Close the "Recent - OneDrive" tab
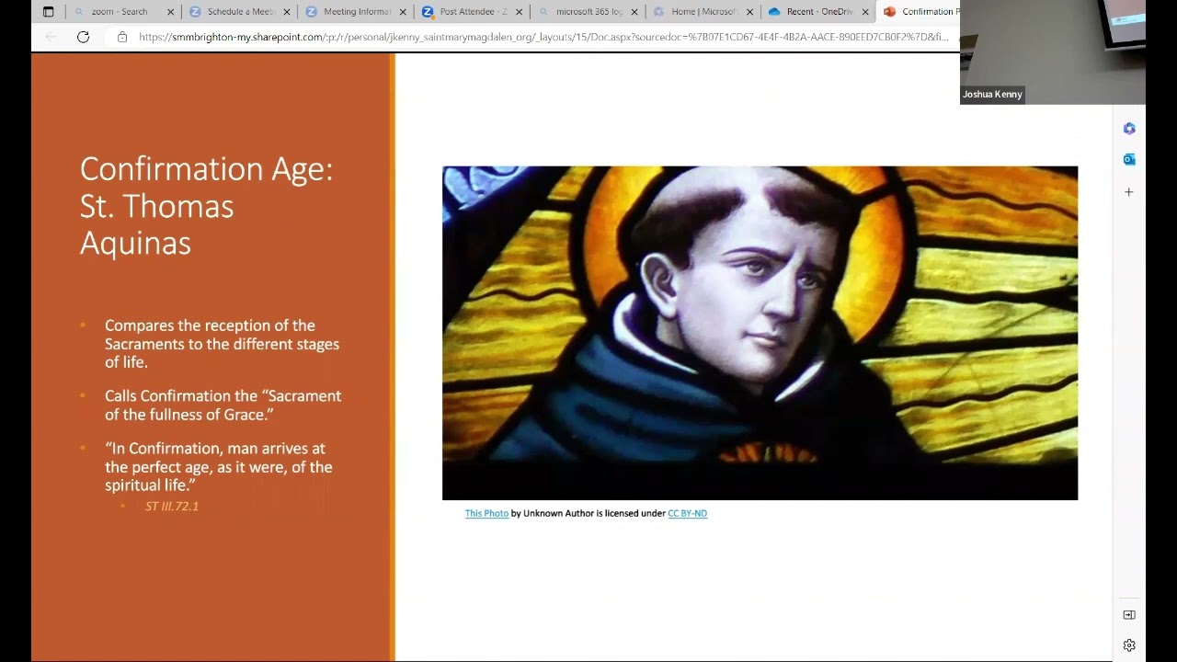Viewport: 1177px width, 662px height. 865,12
